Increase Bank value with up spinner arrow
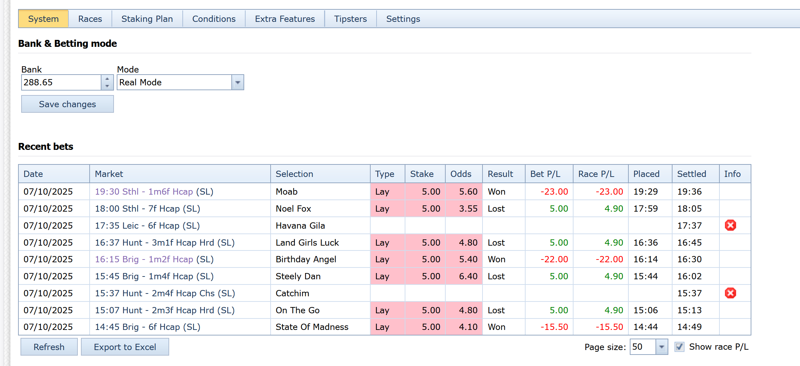Viewport: 800px width, 366px height. coord(107,79)
